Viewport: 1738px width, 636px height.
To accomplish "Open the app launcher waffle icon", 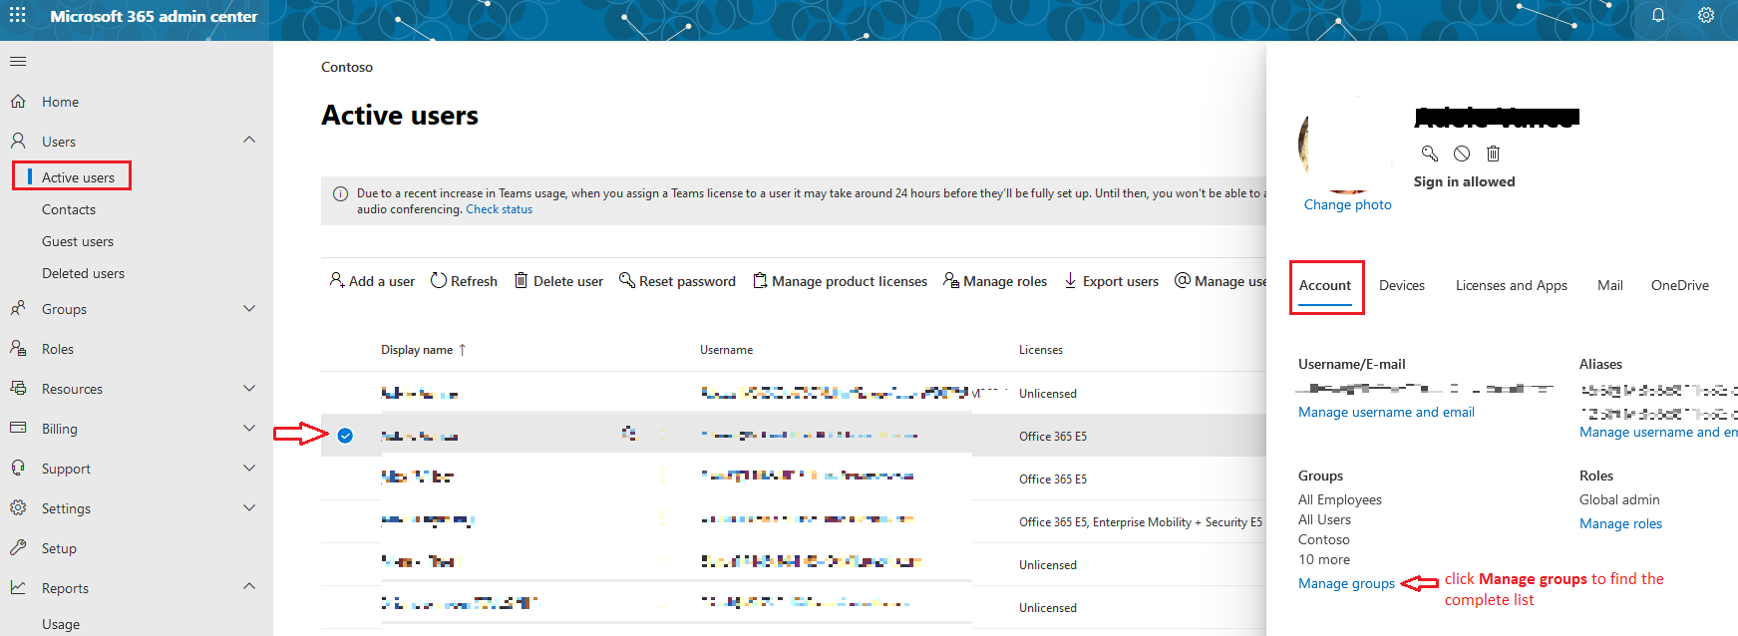I will point(18,15).
